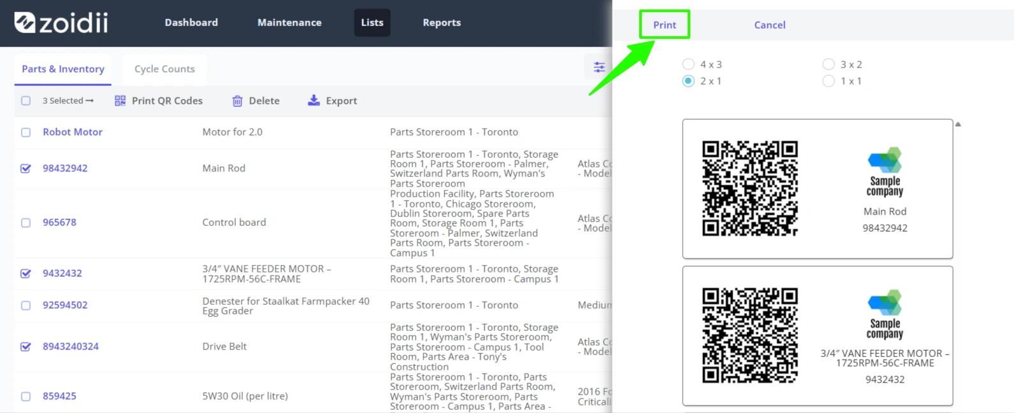
Task: Open part 98432942 link
Action: pyautogui.click(x=65, y=168)
